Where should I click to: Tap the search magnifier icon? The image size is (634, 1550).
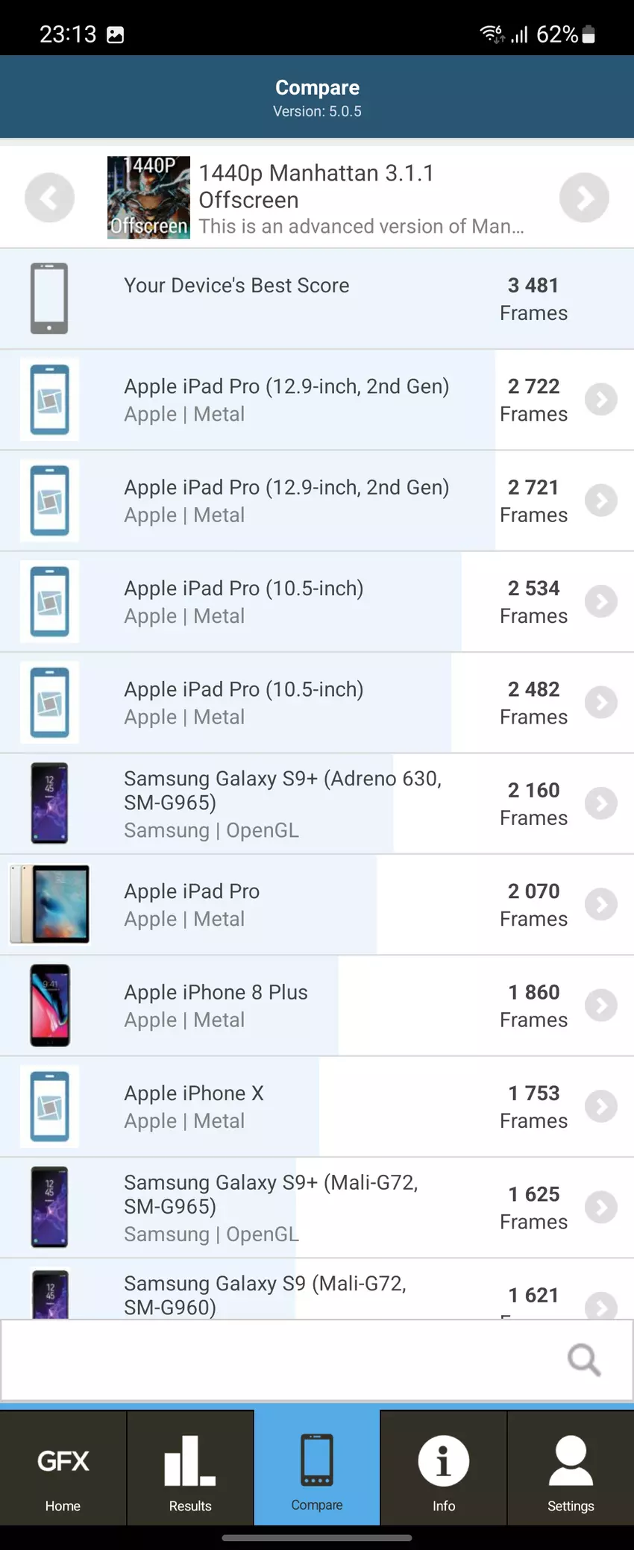pos(583,1359)
